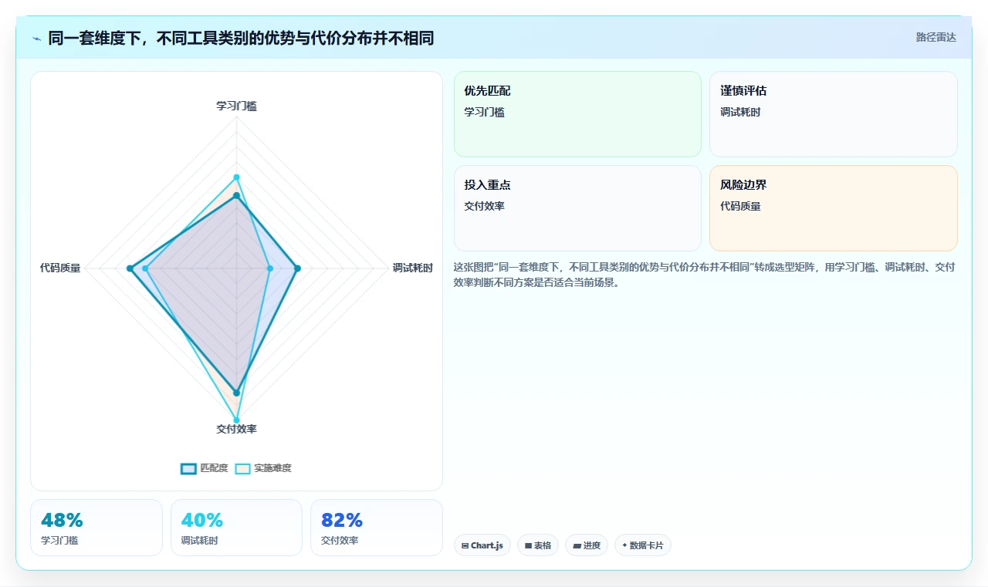Viewport: 988px width, 587px height.
Task: Click 代码质量 text in 风险边界 card
Action: tap(740, 206)
